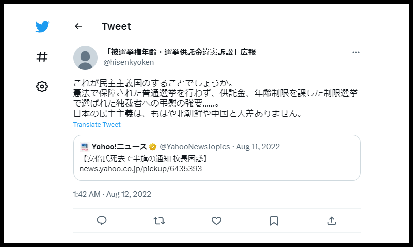Open the @hisenkyoken handle
The width and height of the screenshot is (413, 247).
[129, 62]
